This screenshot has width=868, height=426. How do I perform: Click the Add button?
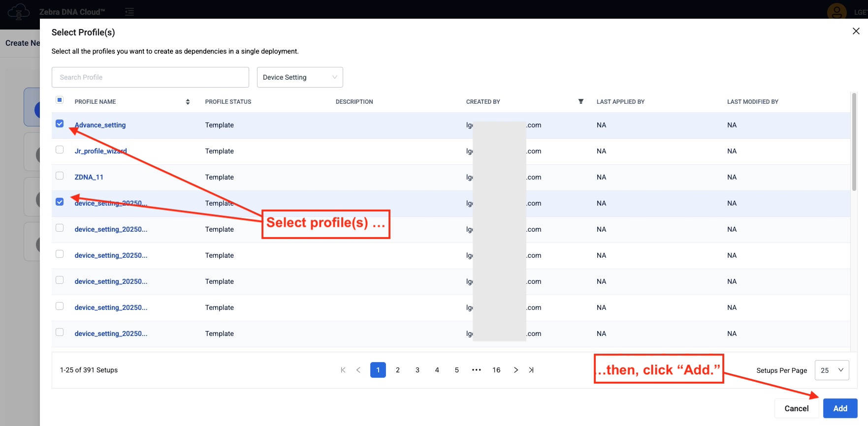[x=840, y=408]
